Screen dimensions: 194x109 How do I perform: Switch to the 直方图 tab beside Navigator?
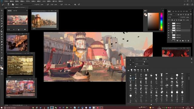pos(15,11)
